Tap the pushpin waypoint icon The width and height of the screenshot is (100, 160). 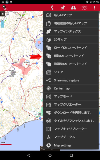(x=63, y=8)
